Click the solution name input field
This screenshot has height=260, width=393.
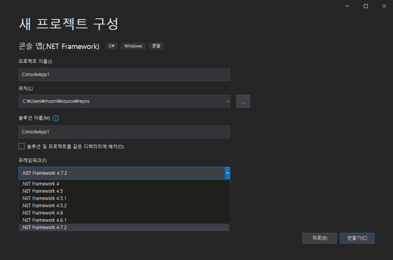pos(124,132)
